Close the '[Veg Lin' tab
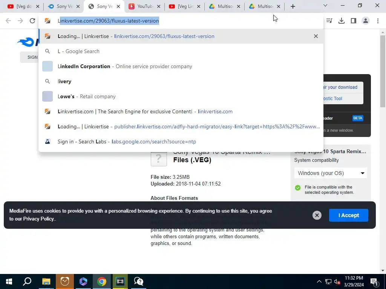This screenshot has width=386, height=289. (x=199, y=7)
